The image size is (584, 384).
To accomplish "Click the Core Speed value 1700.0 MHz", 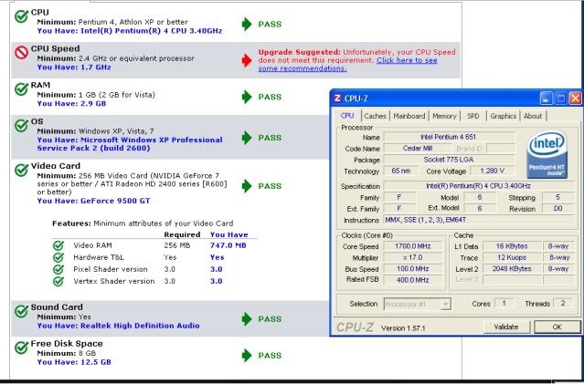I will (412, 246).
